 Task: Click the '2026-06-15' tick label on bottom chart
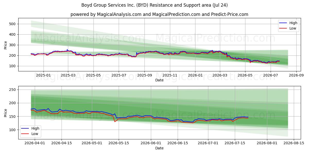pyautogui.click(x=178, y=144)
